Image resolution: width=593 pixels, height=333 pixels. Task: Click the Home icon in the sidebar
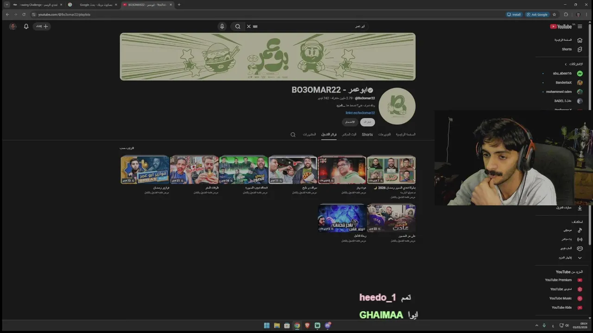(x=580, y=40)
